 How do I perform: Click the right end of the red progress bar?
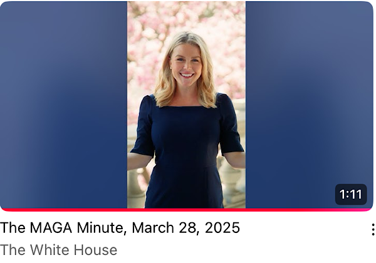click(369, 210)
